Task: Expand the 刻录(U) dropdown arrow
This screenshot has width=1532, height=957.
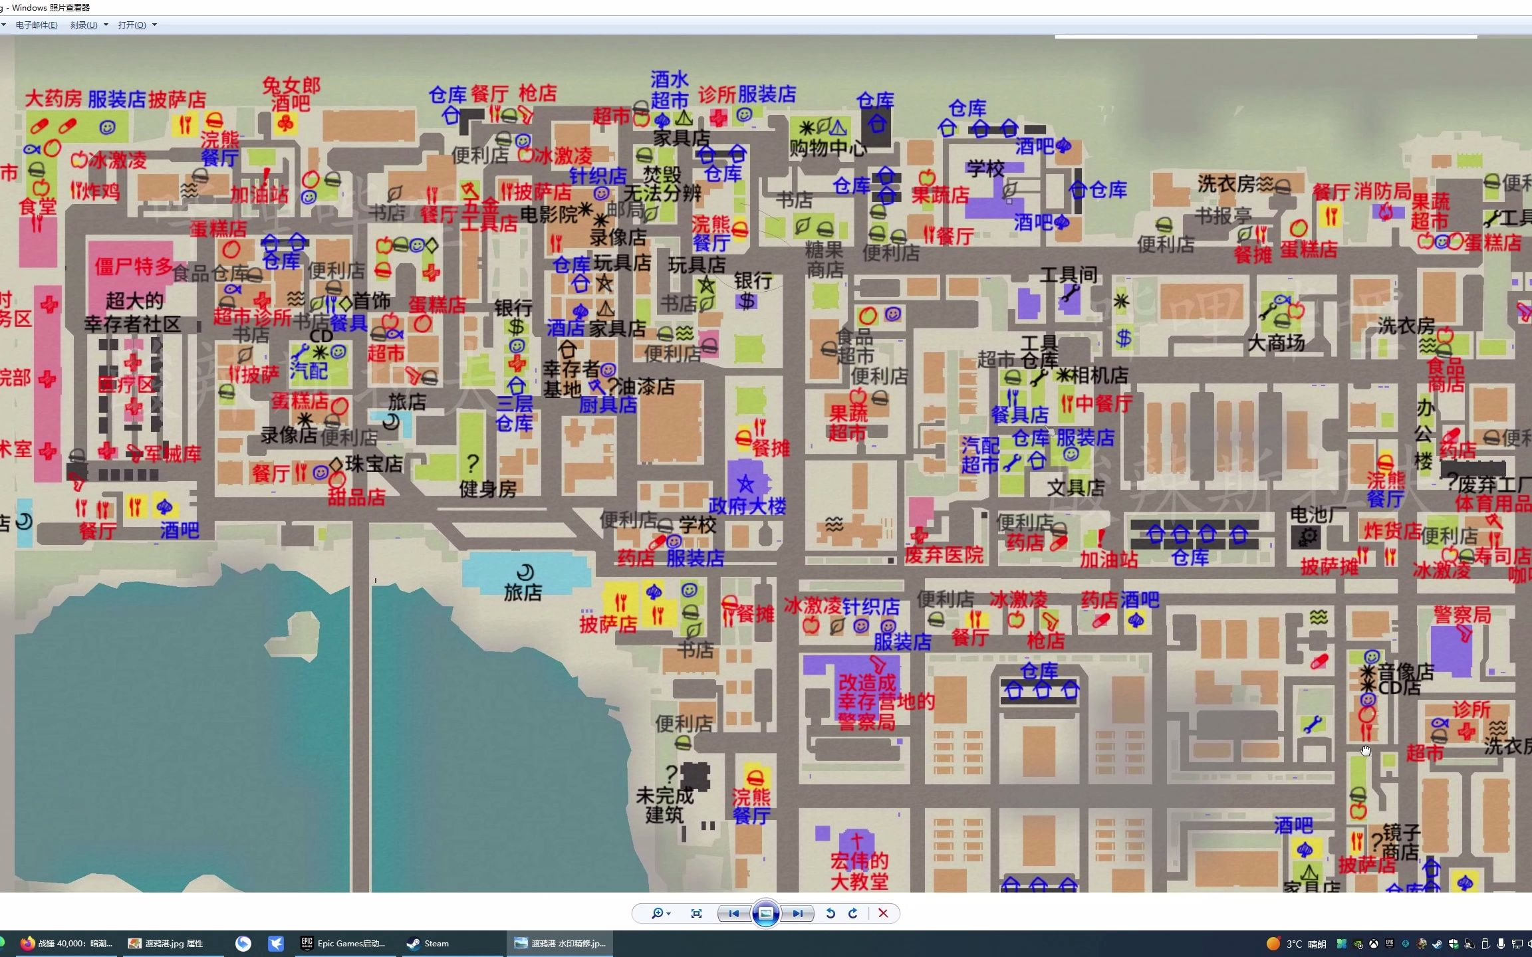Action: click(106, 25)
